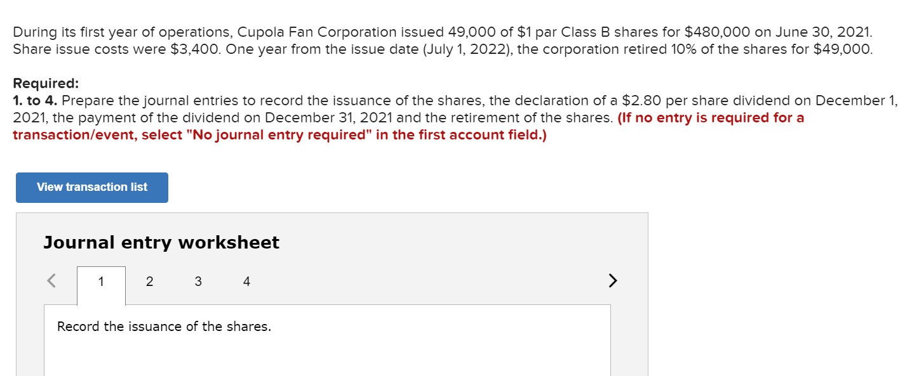912x376 pixels.
Task: Return to journal entry tab 1
Action: 101,281
